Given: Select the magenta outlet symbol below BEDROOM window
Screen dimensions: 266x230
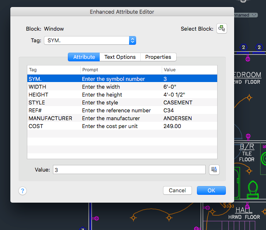Looking at the screenshot, I should [x=248, y=59].
